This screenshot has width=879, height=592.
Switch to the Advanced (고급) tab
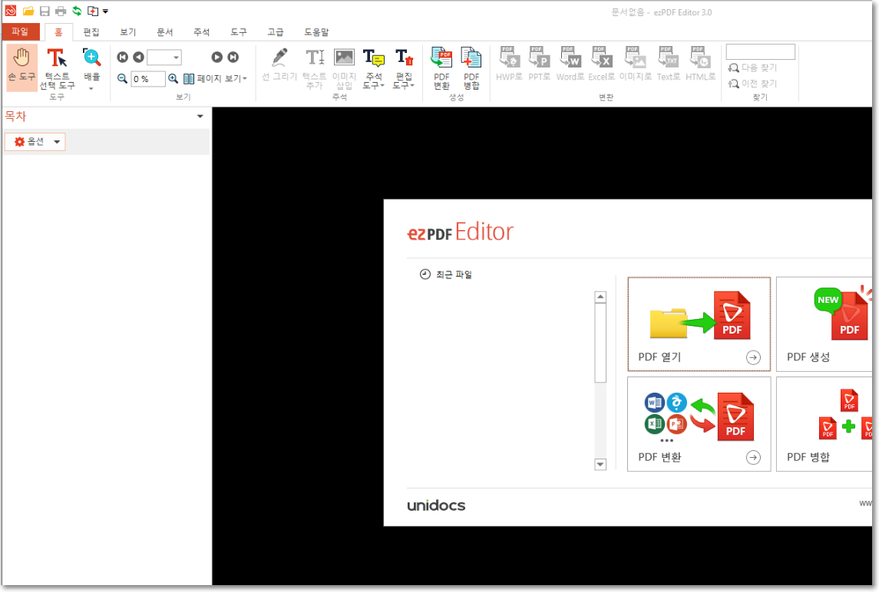(276, 32)
